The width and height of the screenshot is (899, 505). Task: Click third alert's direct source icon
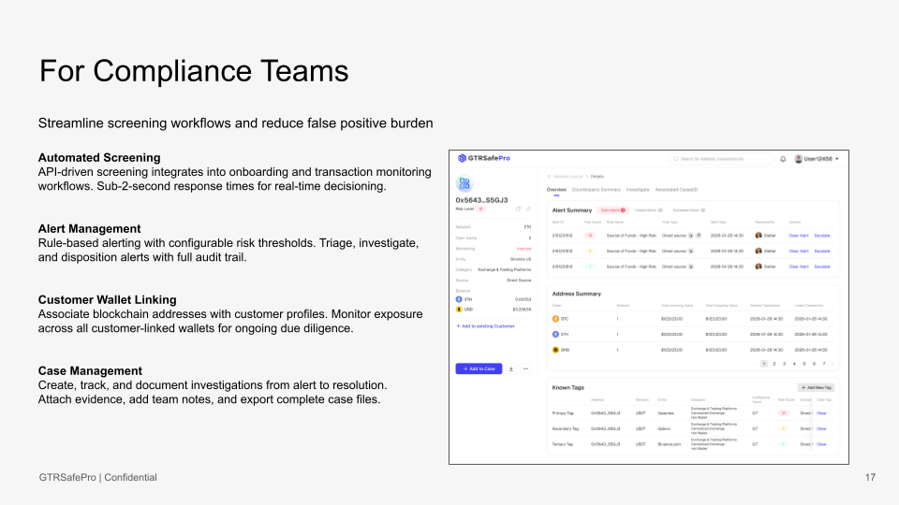pos(691,267)
